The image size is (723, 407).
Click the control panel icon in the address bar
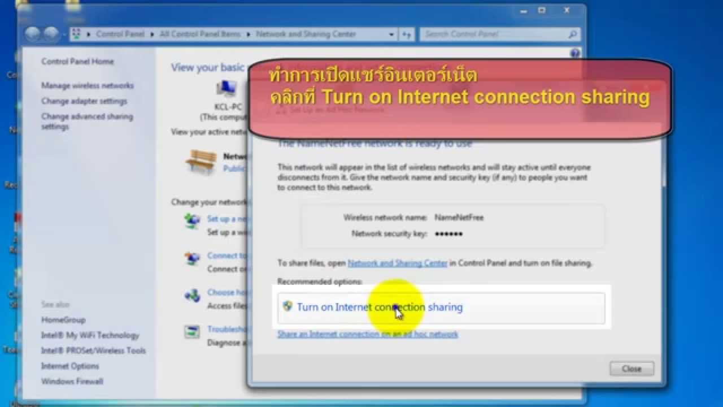(77, 34)
